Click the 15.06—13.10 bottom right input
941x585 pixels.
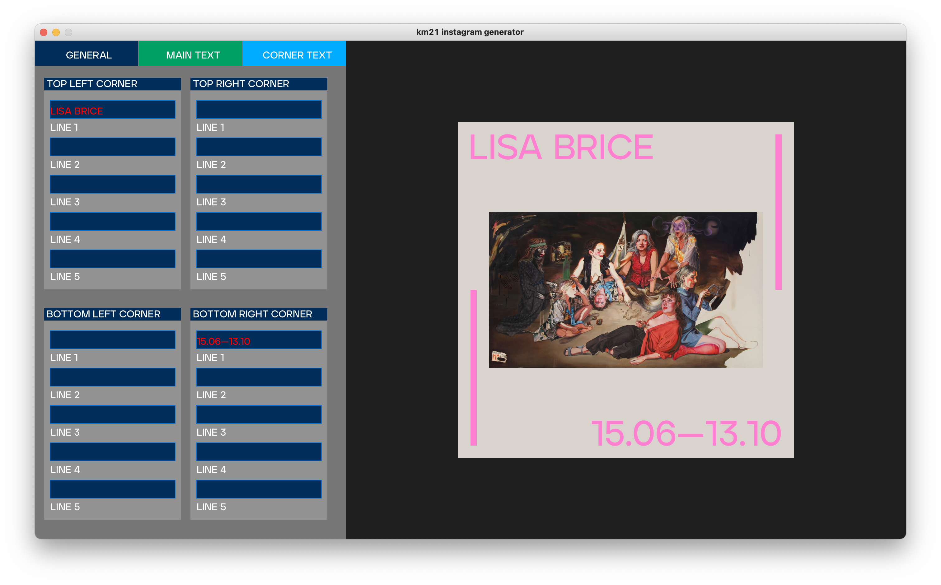[x=259, y=340]
